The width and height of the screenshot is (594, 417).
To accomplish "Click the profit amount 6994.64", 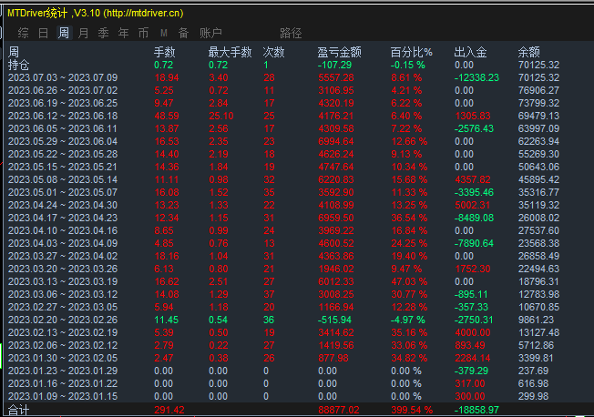I will (x=336, y=141).
